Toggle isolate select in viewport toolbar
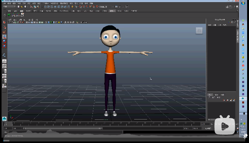 point(77,22)
